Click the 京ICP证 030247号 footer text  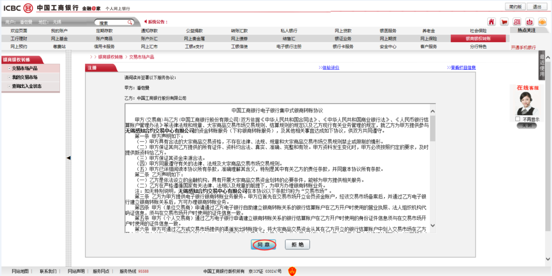[x=265, y=271]
